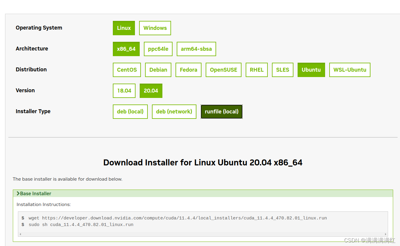Click the Architecture label
Image resolution: width=400 pixels, height=246 pixels.
point(32,49)
